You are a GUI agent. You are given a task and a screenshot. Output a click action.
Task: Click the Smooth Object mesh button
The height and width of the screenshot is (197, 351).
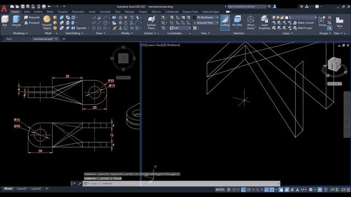click(x=47, y=22)
